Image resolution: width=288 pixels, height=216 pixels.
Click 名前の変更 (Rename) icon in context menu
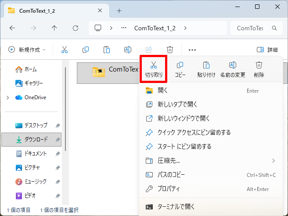(x=233, y=69)
